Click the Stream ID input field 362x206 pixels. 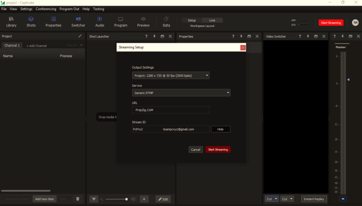tap(171, 129)
